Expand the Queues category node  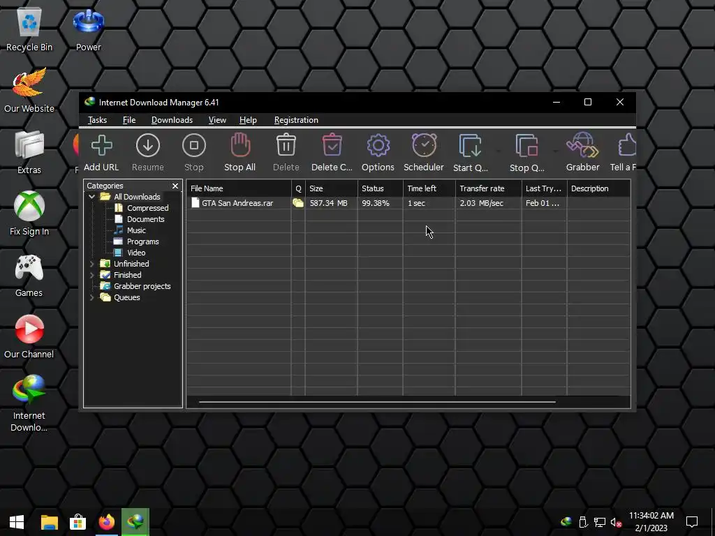(91, 297)
